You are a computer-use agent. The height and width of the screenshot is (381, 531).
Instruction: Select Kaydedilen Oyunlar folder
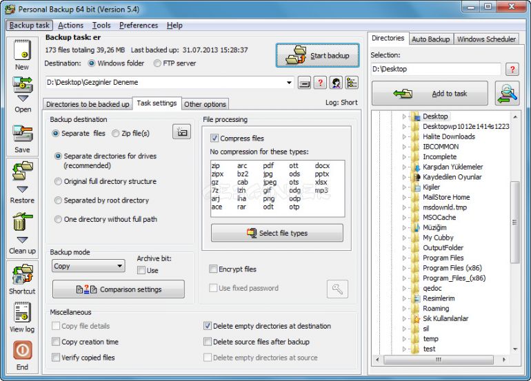pyautogui.click(x=452, y=177)
